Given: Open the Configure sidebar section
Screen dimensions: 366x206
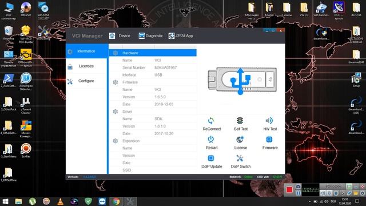Looking at the screenshot, I should (x=86, y=81).
